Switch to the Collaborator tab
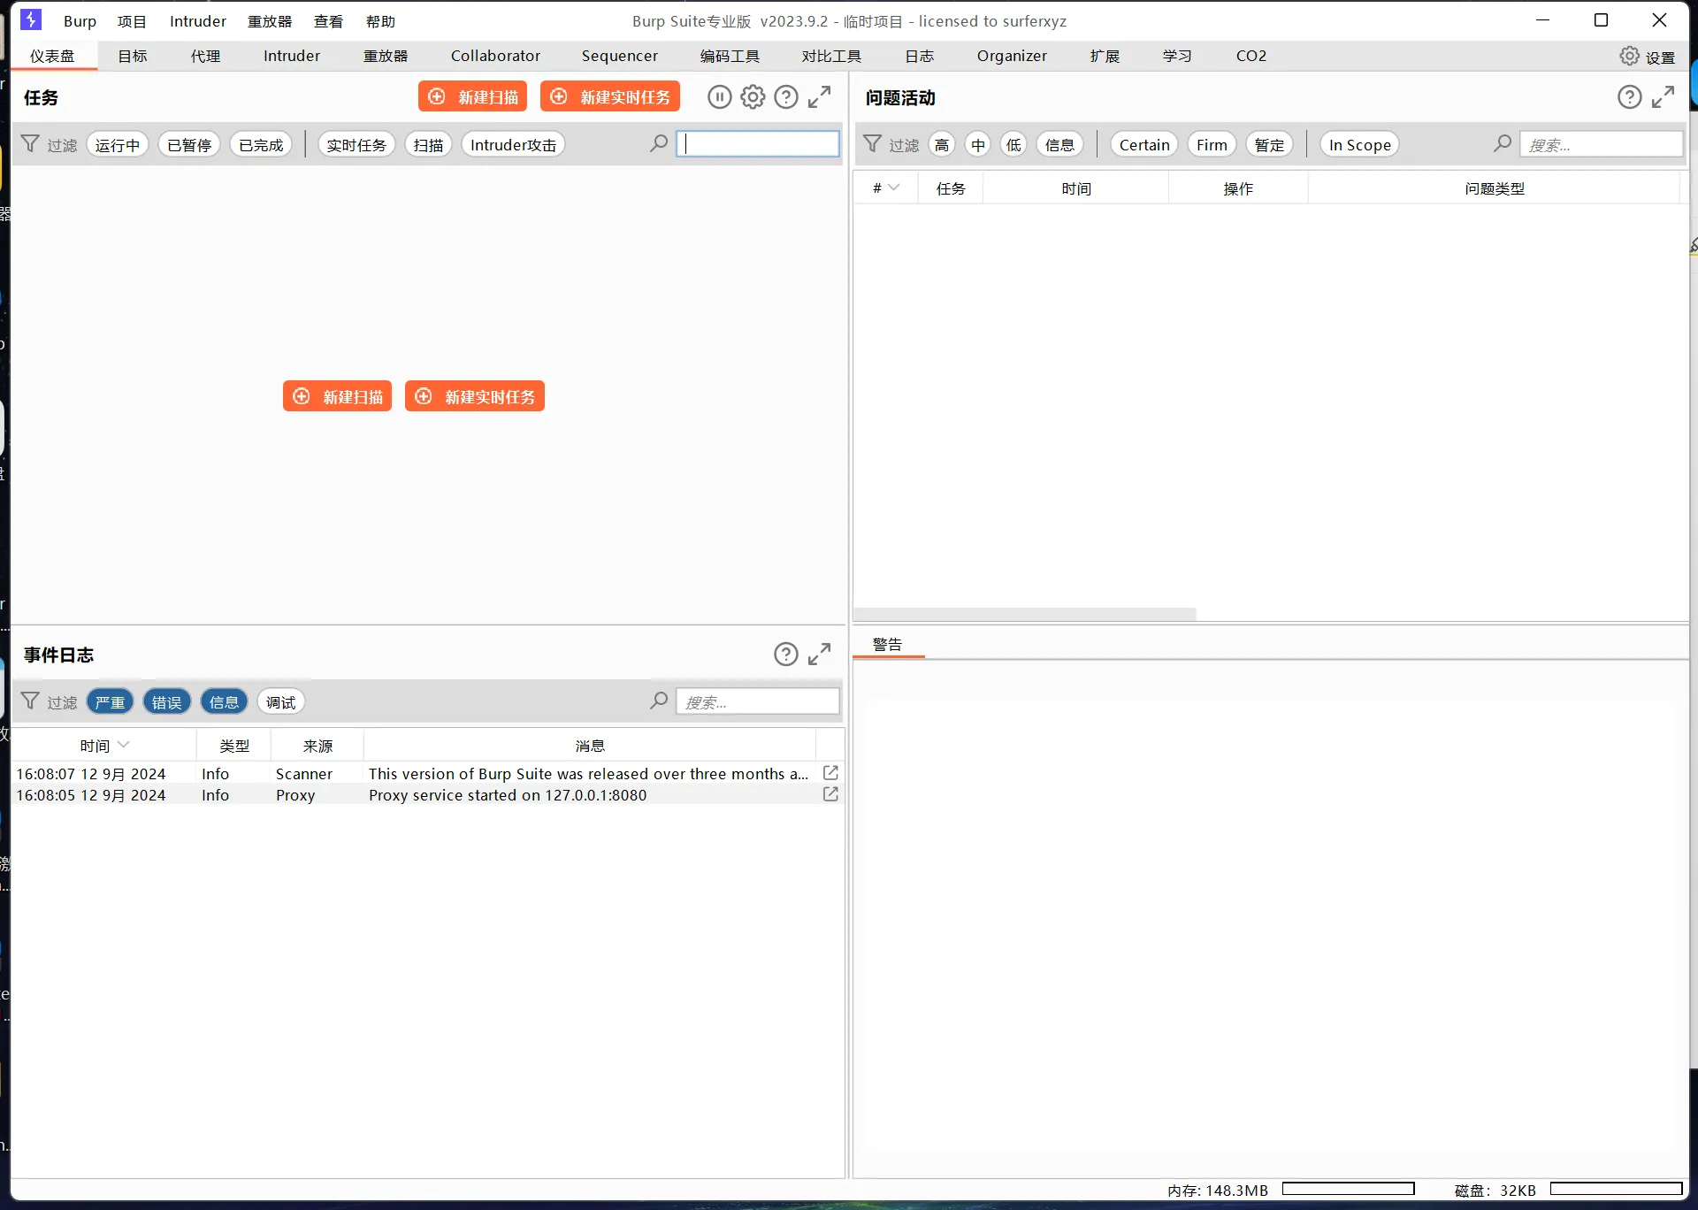 coord(495,56)
